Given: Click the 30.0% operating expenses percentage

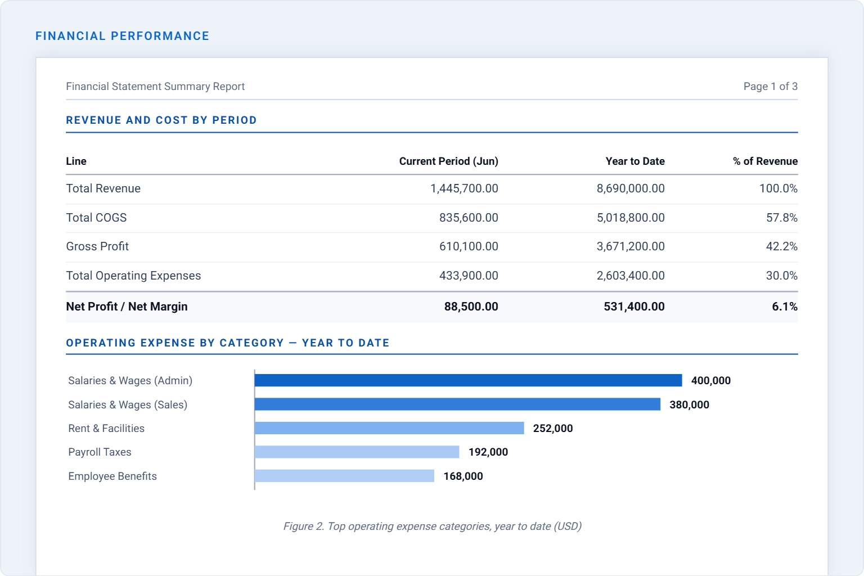Looking at the screenshot, I should tap(782, 276).
